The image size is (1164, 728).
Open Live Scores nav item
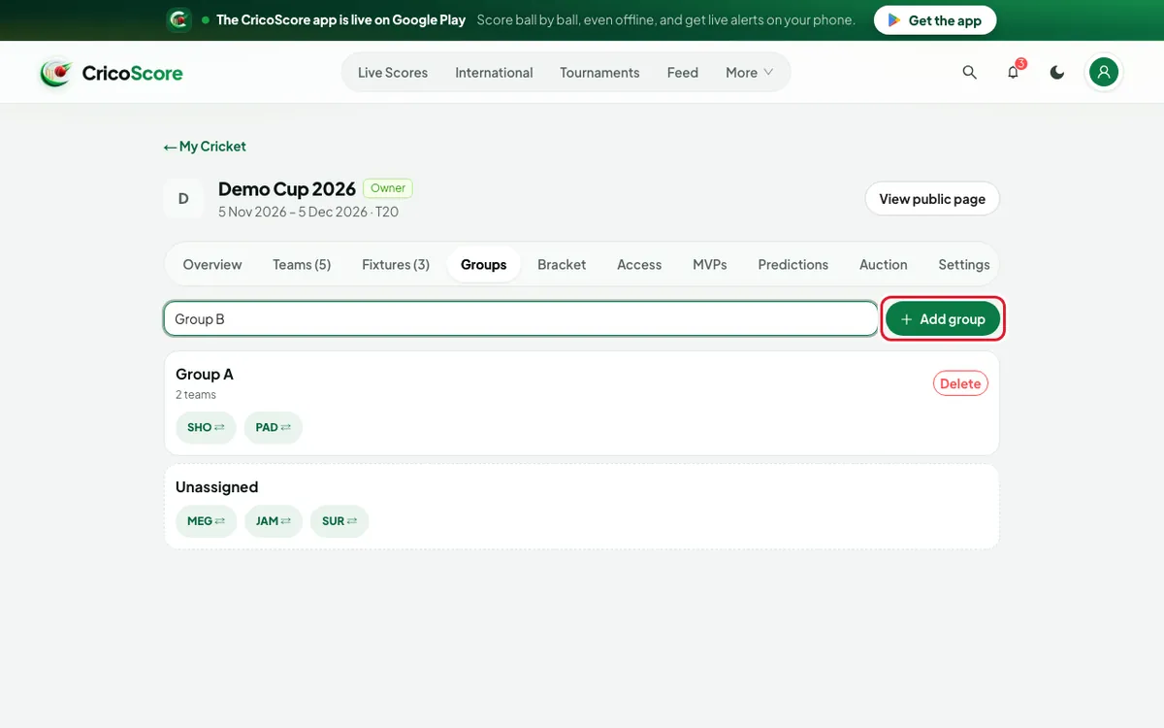coord(393,73)
